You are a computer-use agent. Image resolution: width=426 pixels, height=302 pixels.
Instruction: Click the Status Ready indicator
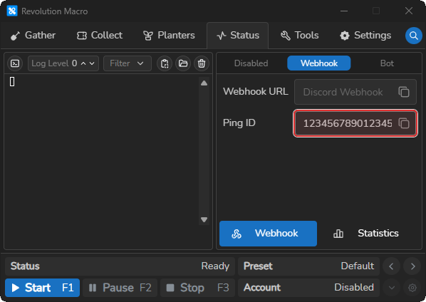click(x=120, y=266)
